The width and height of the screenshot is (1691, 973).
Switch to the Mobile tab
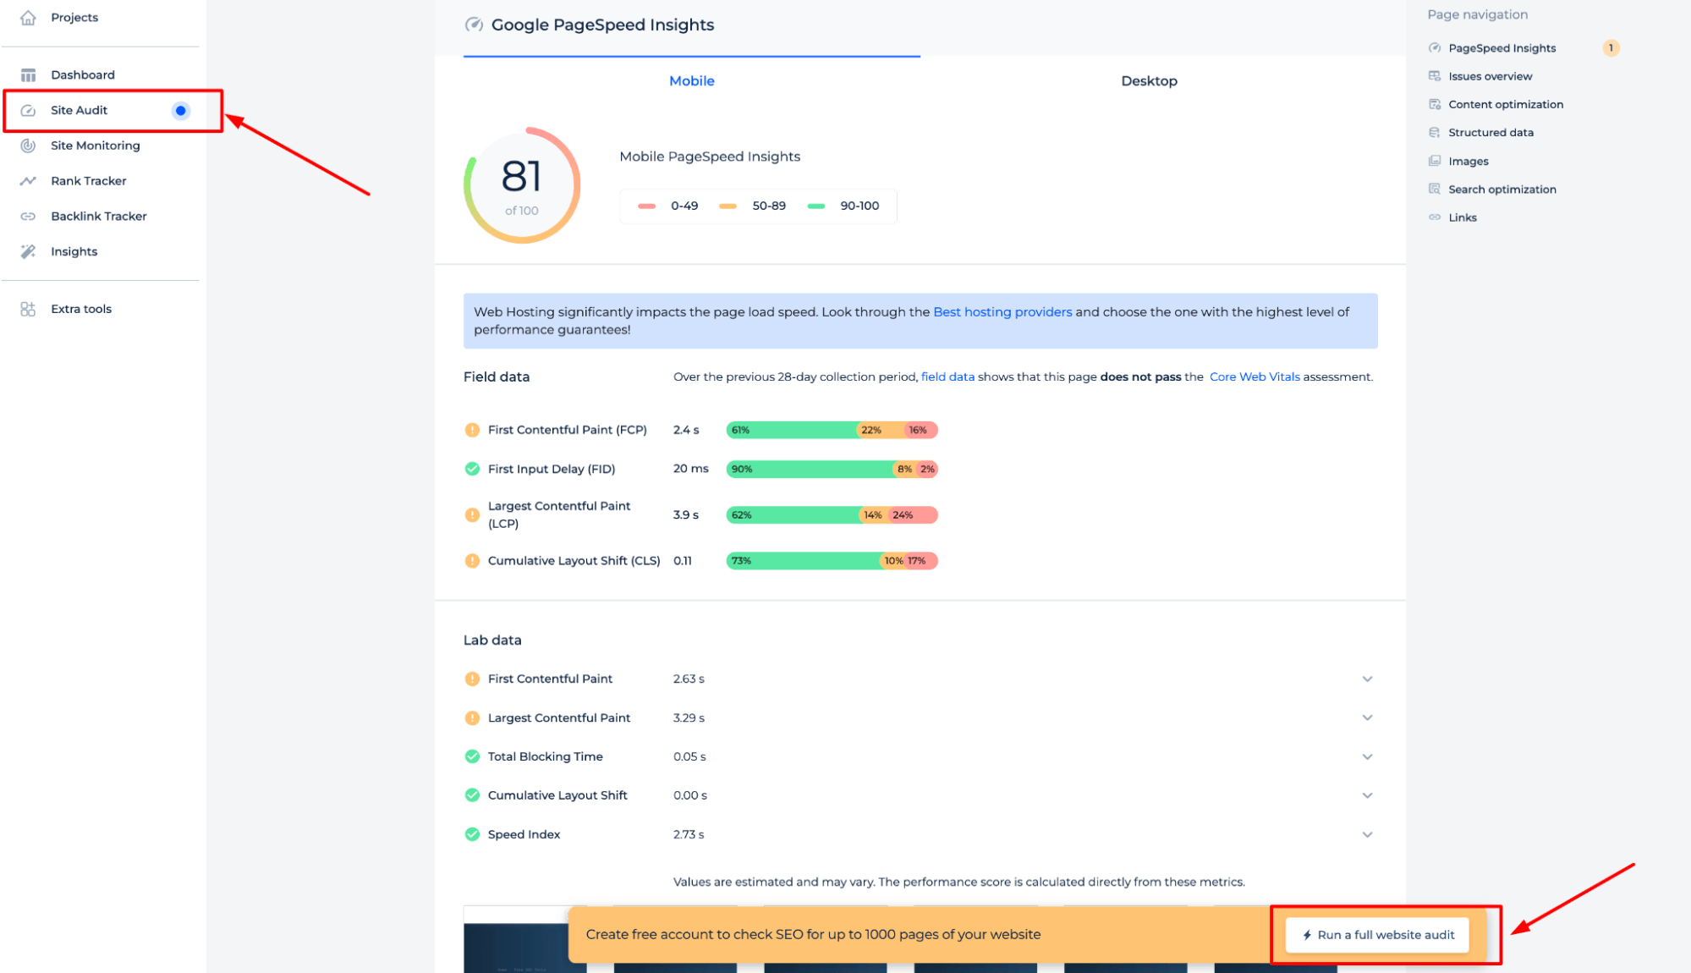pyautogui.click(x=692, y=81)
